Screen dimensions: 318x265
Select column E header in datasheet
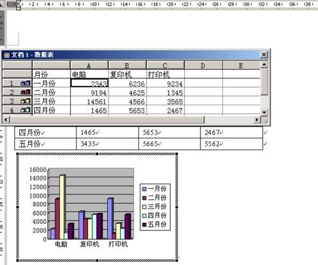click(x=242, y=65)
